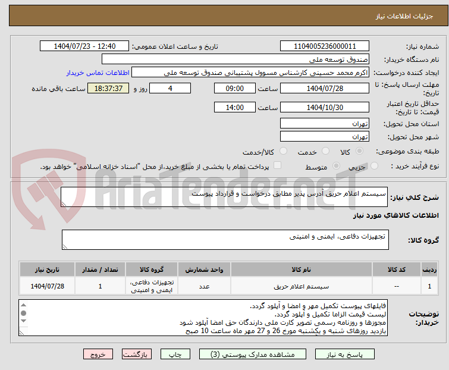The width and height of the screenshot is (449, 370).
Task: Click the 'تاریخ نیاز' column header
Action: tap(47, 269)
